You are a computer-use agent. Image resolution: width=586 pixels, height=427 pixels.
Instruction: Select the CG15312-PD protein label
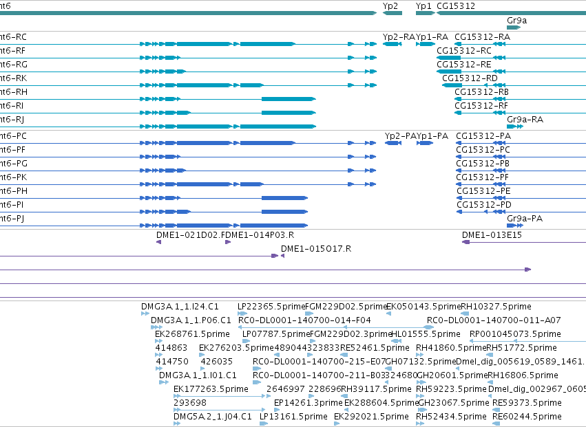pyautogui.click(x=484, y=205)
